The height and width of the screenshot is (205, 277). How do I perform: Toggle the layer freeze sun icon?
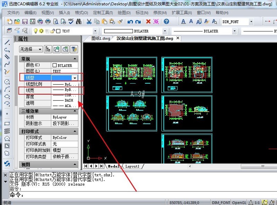click(41, 31)
